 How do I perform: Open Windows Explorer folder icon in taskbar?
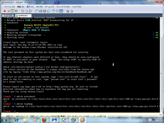coord(26,120)
